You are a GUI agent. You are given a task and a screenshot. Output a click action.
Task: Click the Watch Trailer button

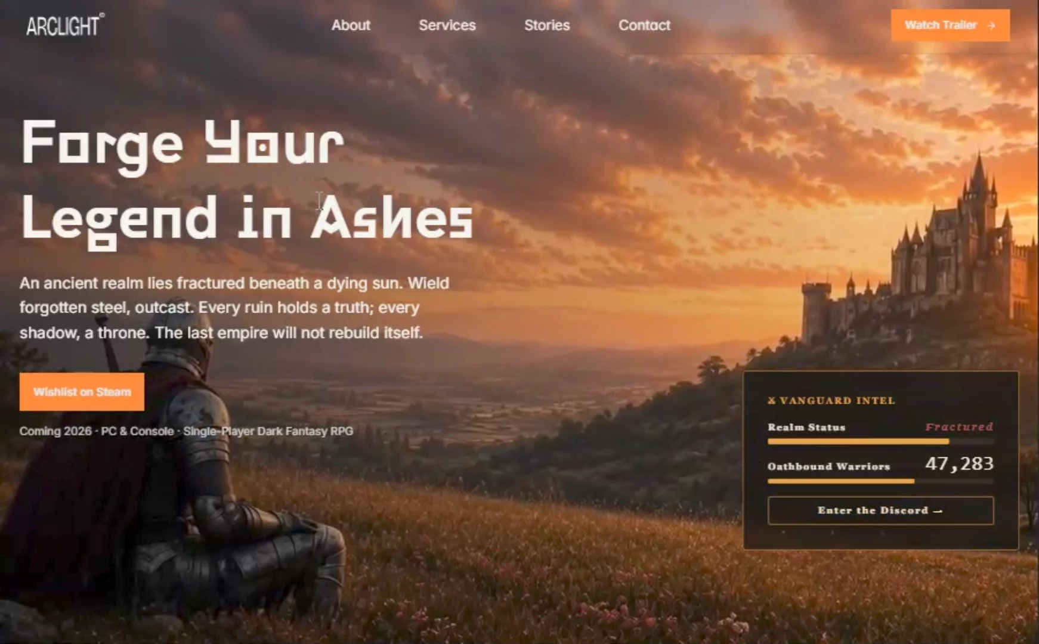(950, 25)
